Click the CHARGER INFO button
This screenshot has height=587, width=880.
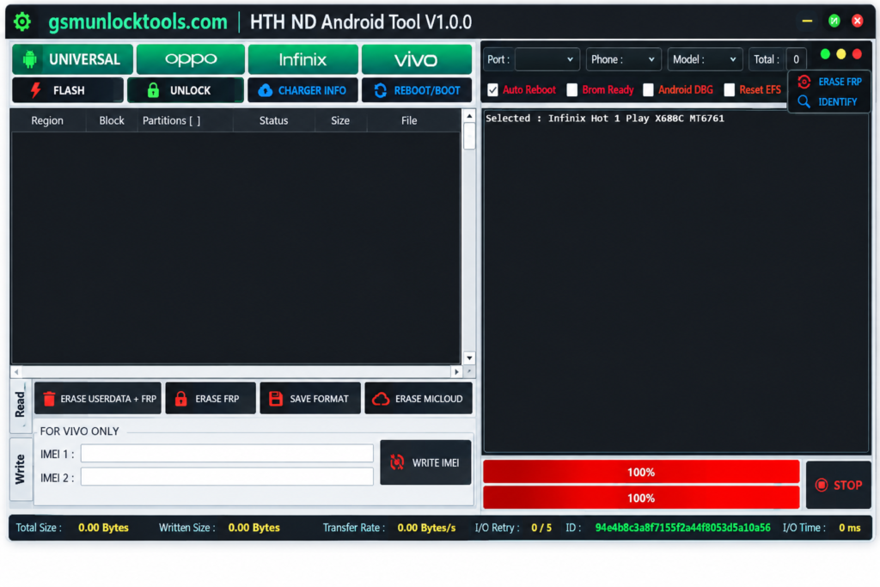(x=303, y=90)
